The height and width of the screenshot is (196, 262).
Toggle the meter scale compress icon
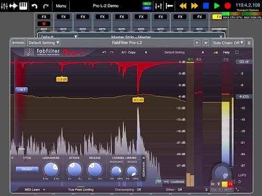pyautogui.click(x=166, y=181)
